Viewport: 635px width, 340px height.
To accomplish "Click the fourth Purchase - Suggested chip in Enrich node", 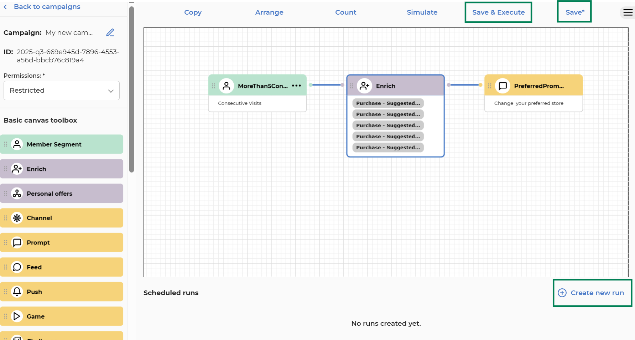I will pyautogui.click(x=388, y=136).
